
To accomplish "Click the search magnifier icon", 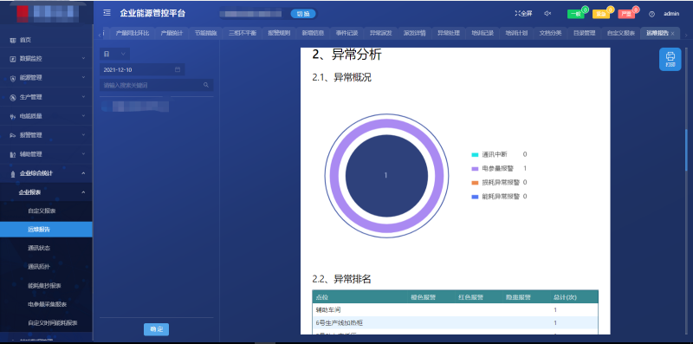I will click(206, 85).
